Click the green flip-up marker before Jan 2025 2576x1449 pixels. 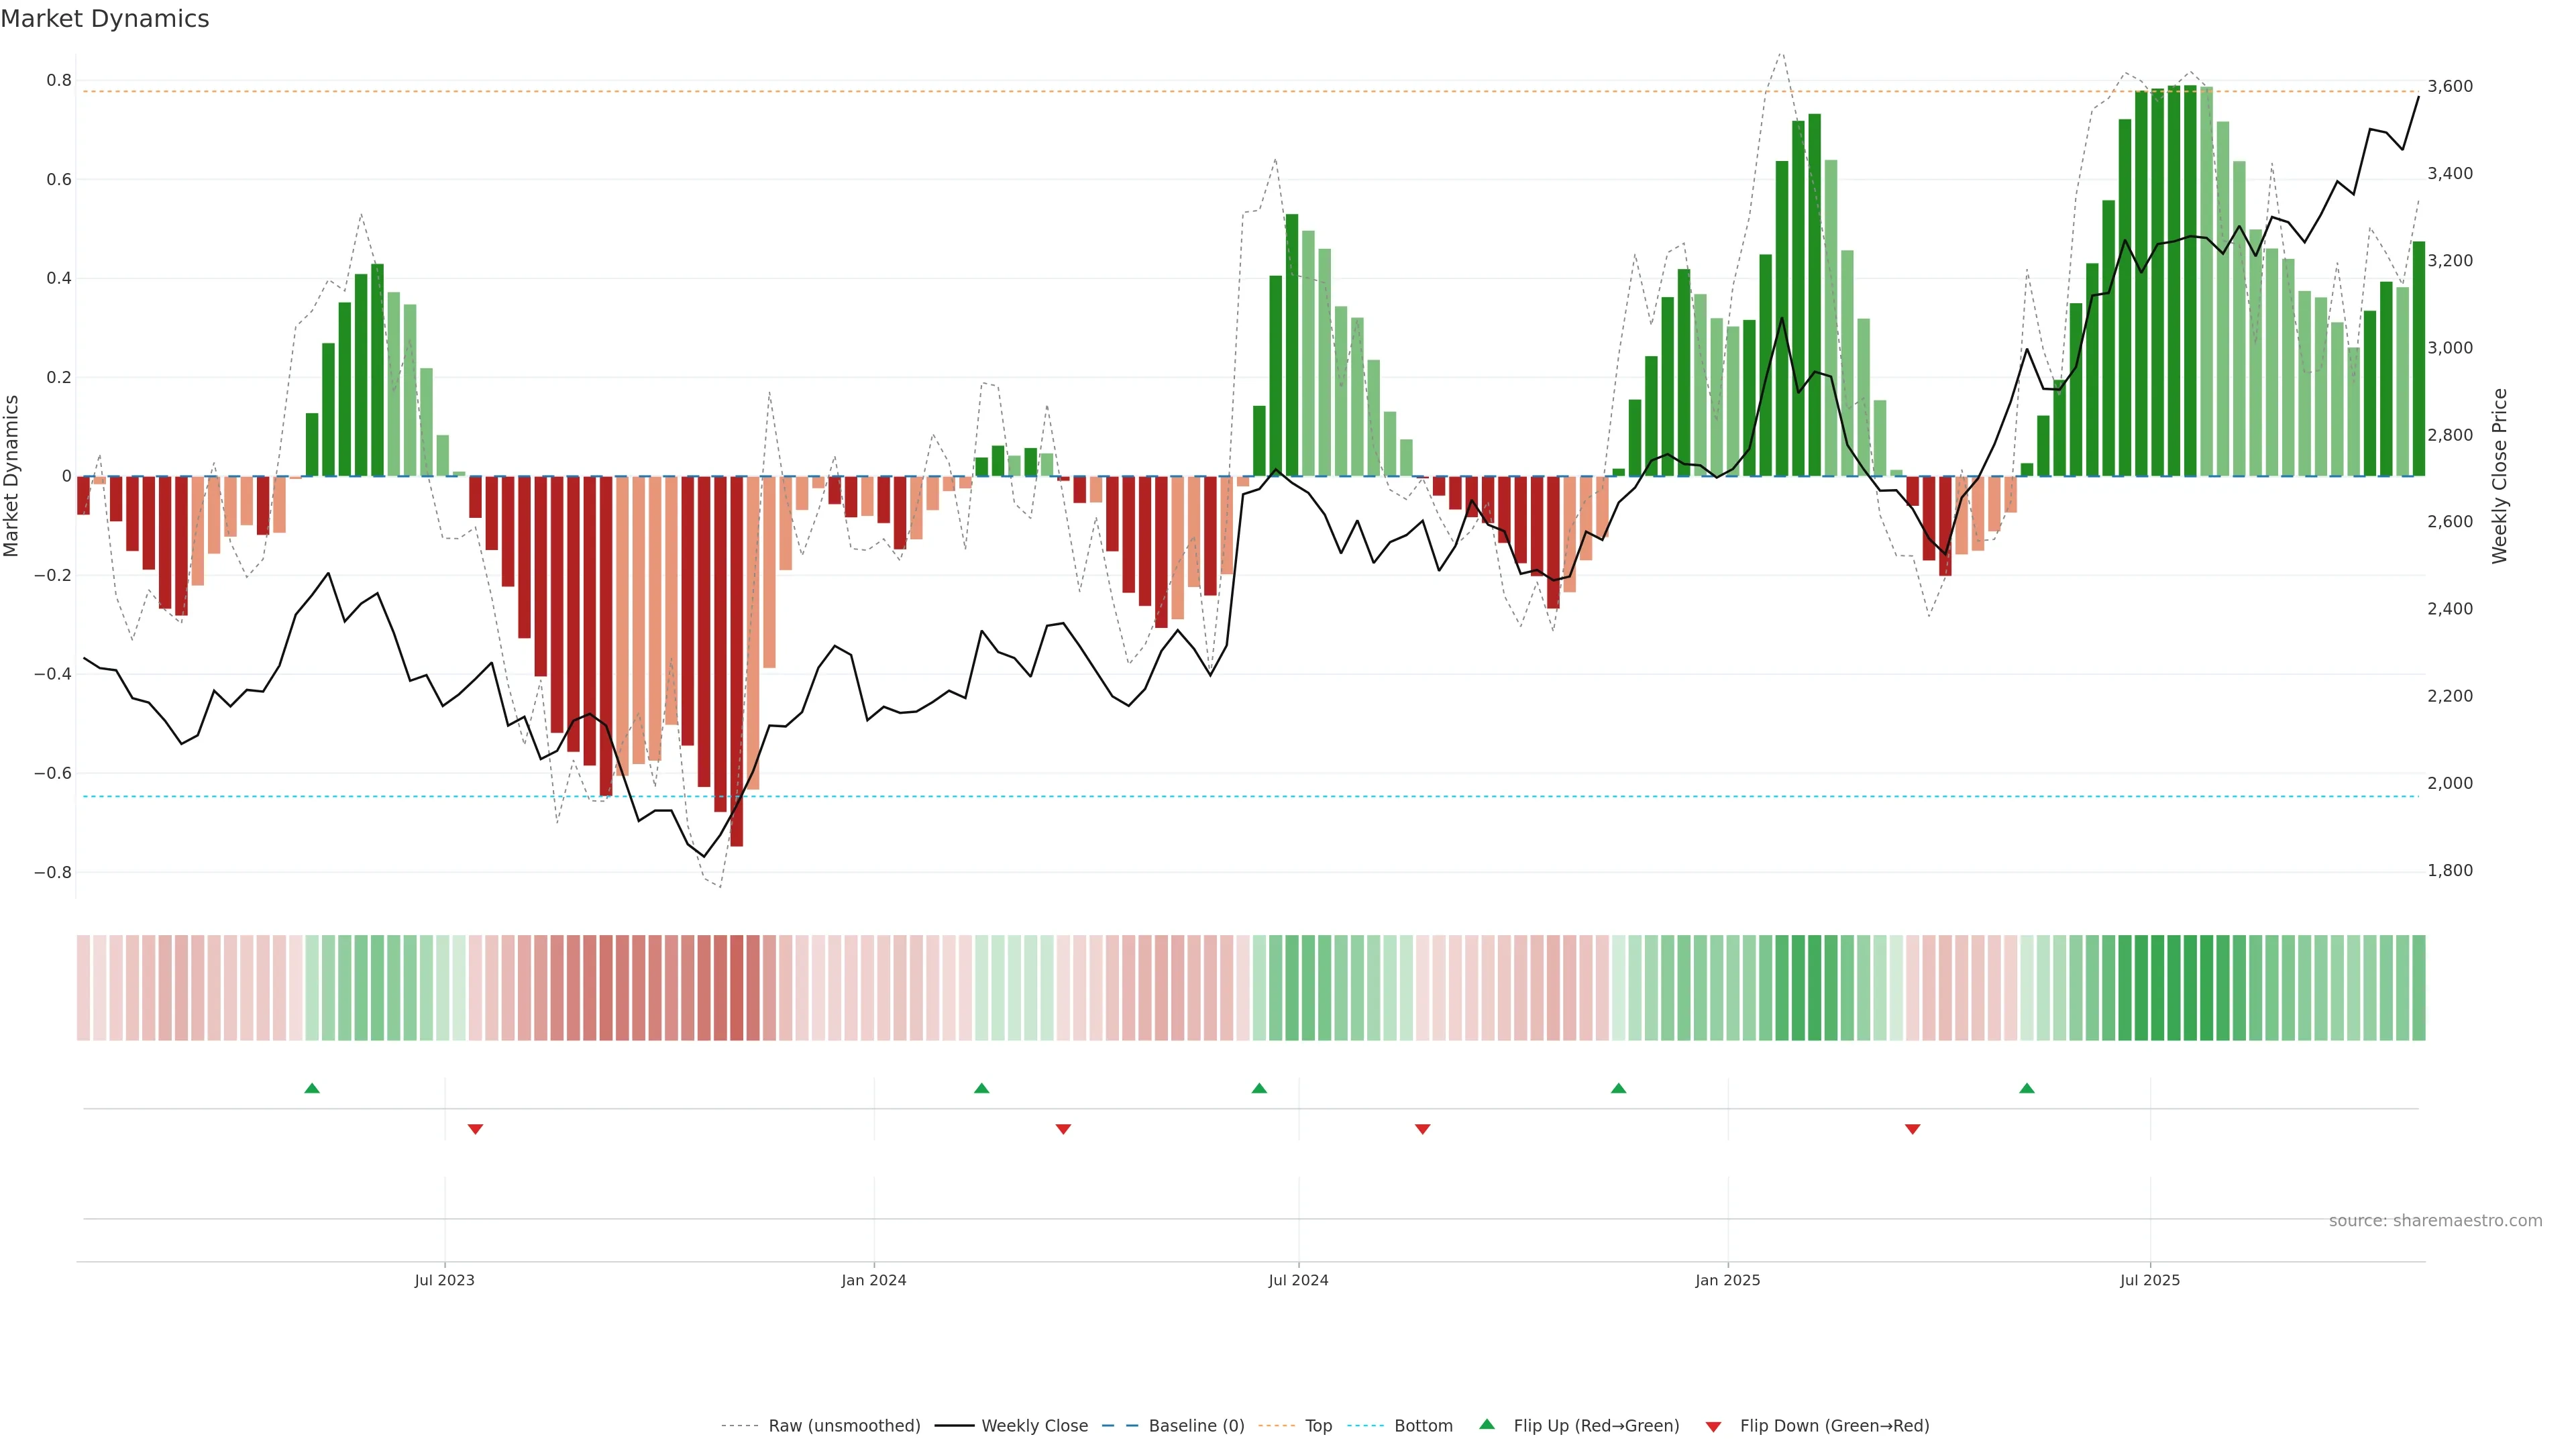click(1619, 1088)
